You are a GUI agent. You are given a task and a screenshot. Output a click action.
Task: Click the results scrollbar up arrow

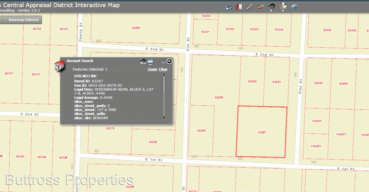pyautogui.click(x=164, y=74)
